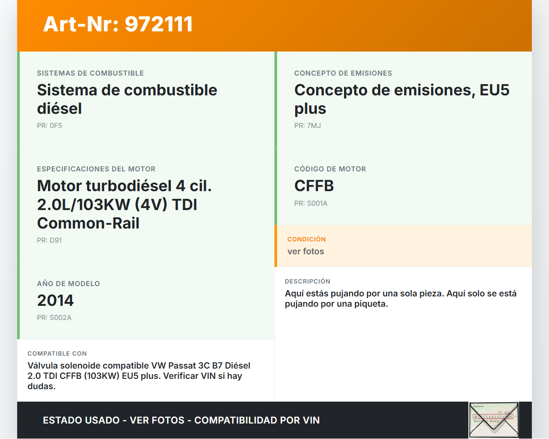549x439 pixels.
Task: Click the 'PR: D91' code
Action: click(49, 241)
